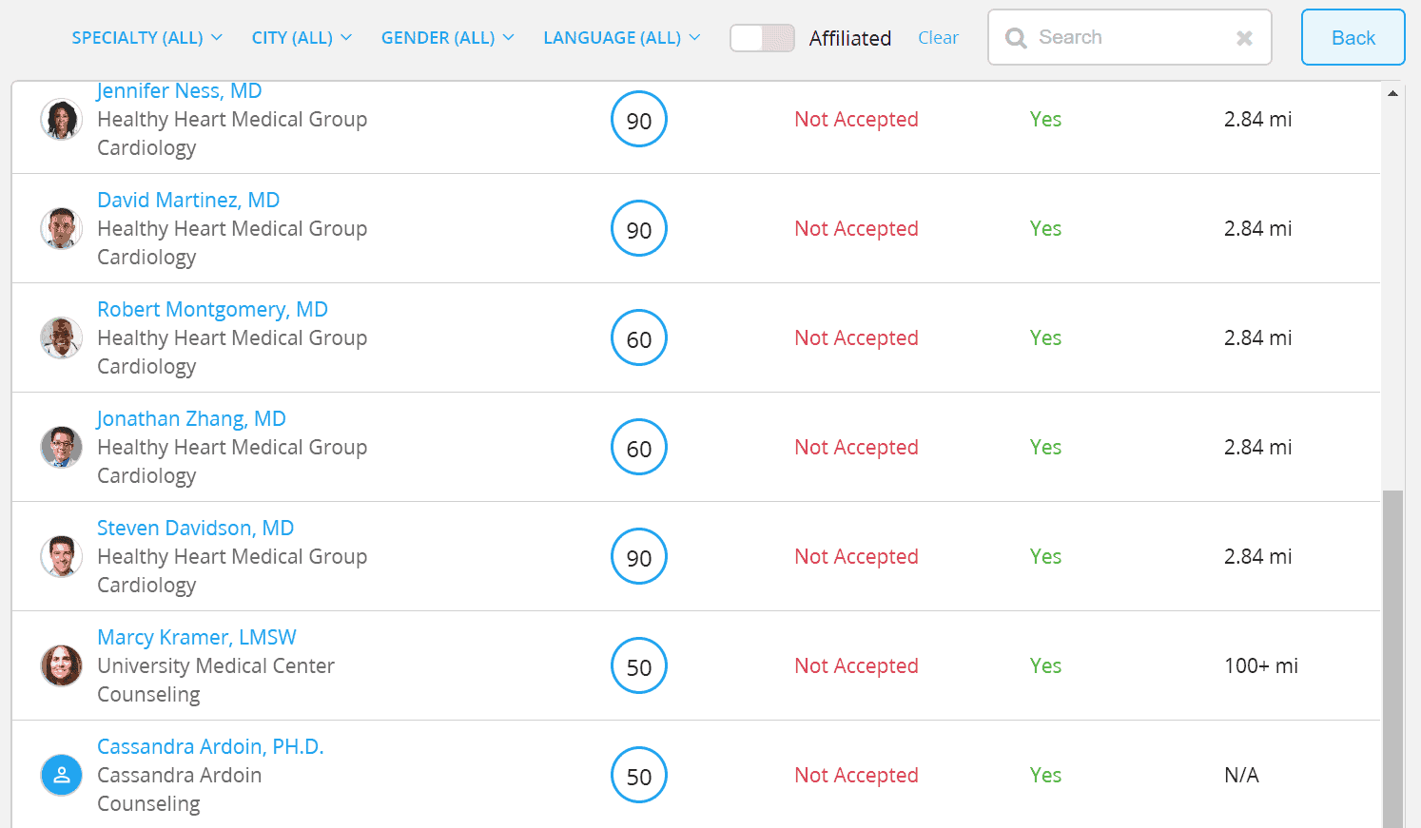1421x828 pixels.
Task: Click Steven Davidson's avatar photo
Action: (x=61, y=557)
